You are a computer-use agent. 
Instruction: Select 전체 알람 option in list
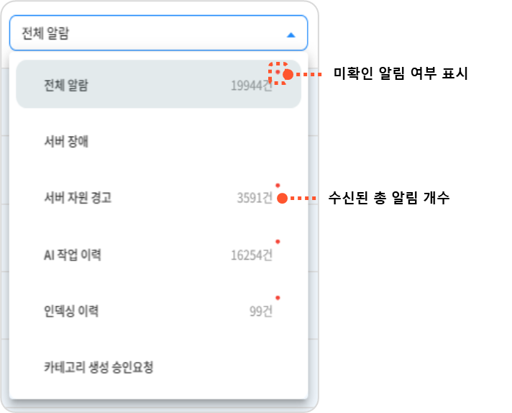coord(158,84)
